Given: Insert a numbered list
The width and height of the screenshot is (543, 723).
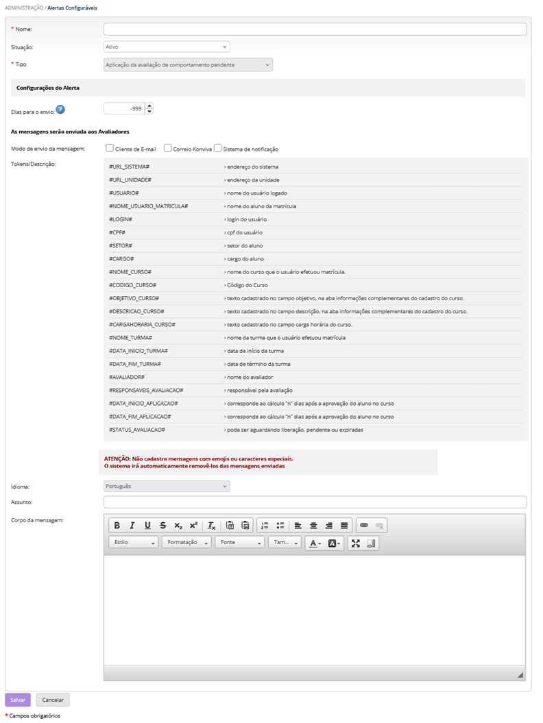Looking at the screenshot, I should pyautogui.click(x=265, y=526).
